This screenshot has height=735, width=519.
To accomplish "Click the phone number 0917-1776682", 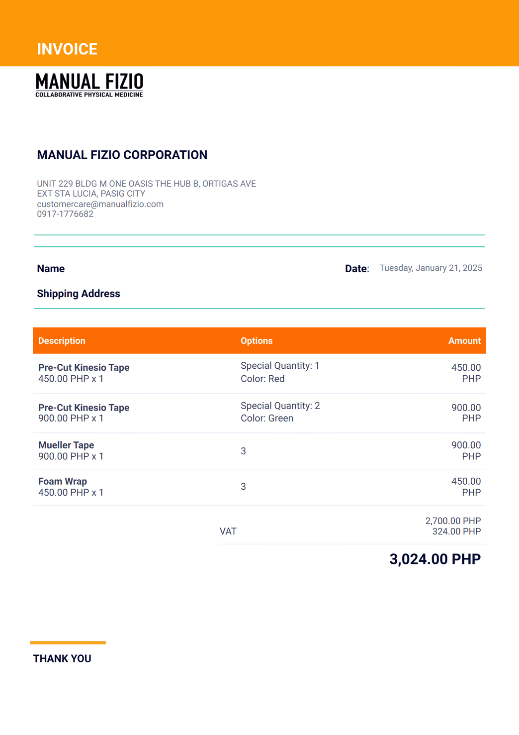I will pyautogui.click(x=65, y=214).
